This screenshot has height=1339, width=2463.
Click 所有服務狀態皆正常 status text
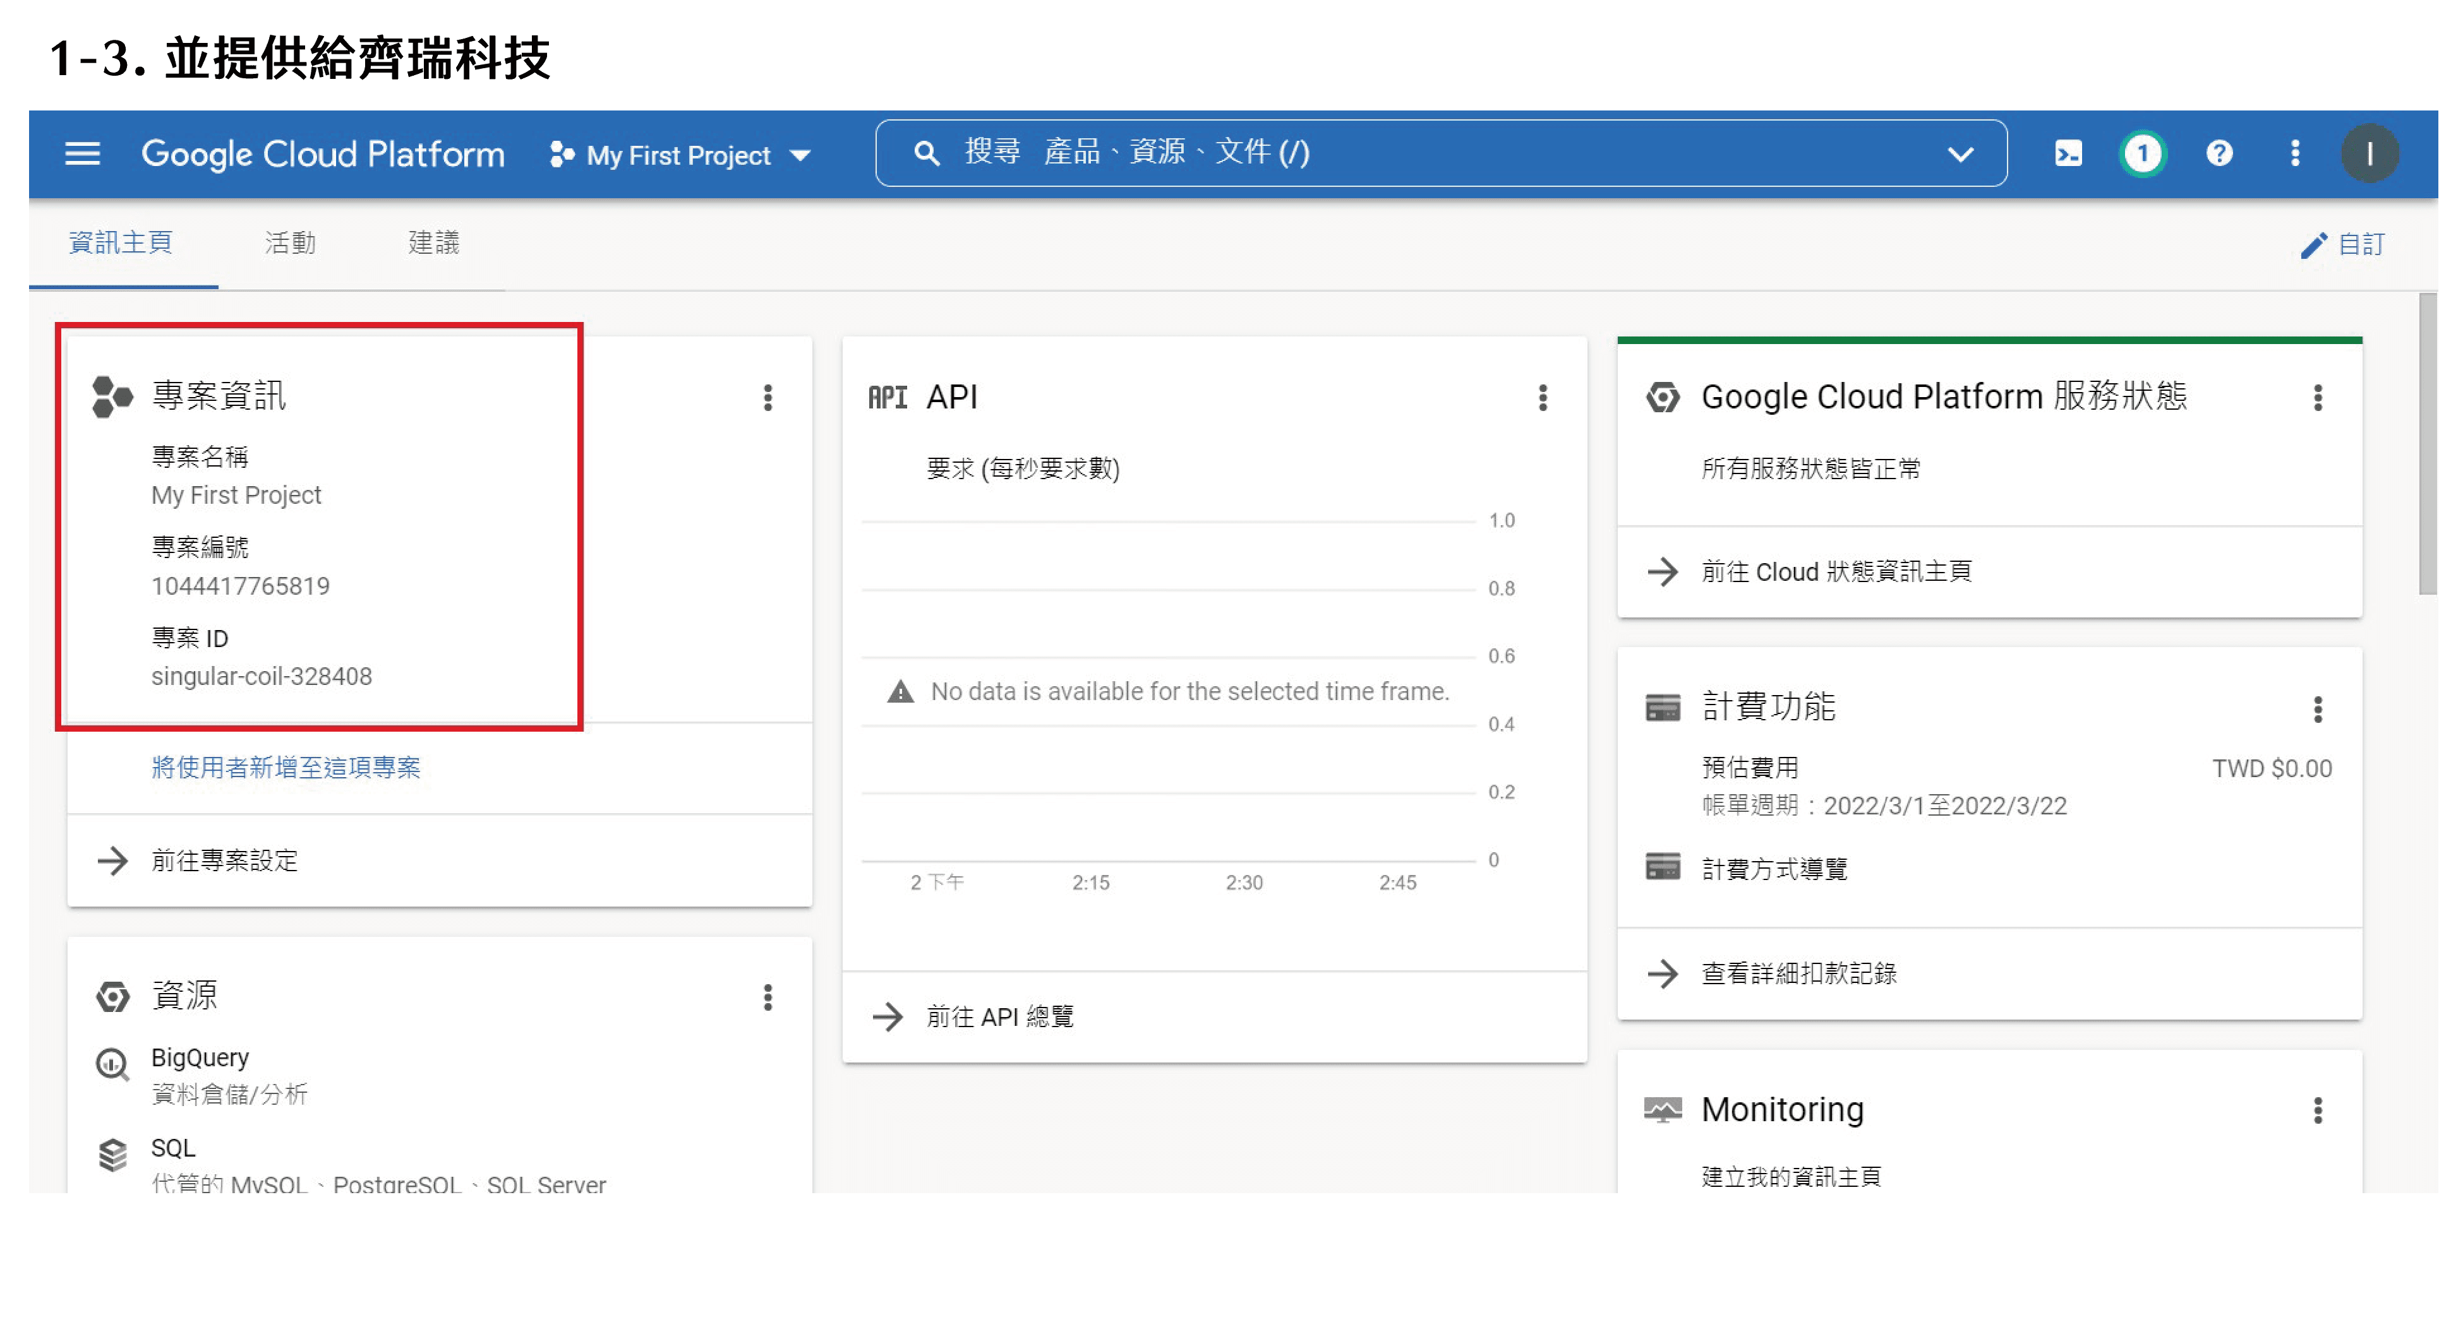(x=1811, y=468)
